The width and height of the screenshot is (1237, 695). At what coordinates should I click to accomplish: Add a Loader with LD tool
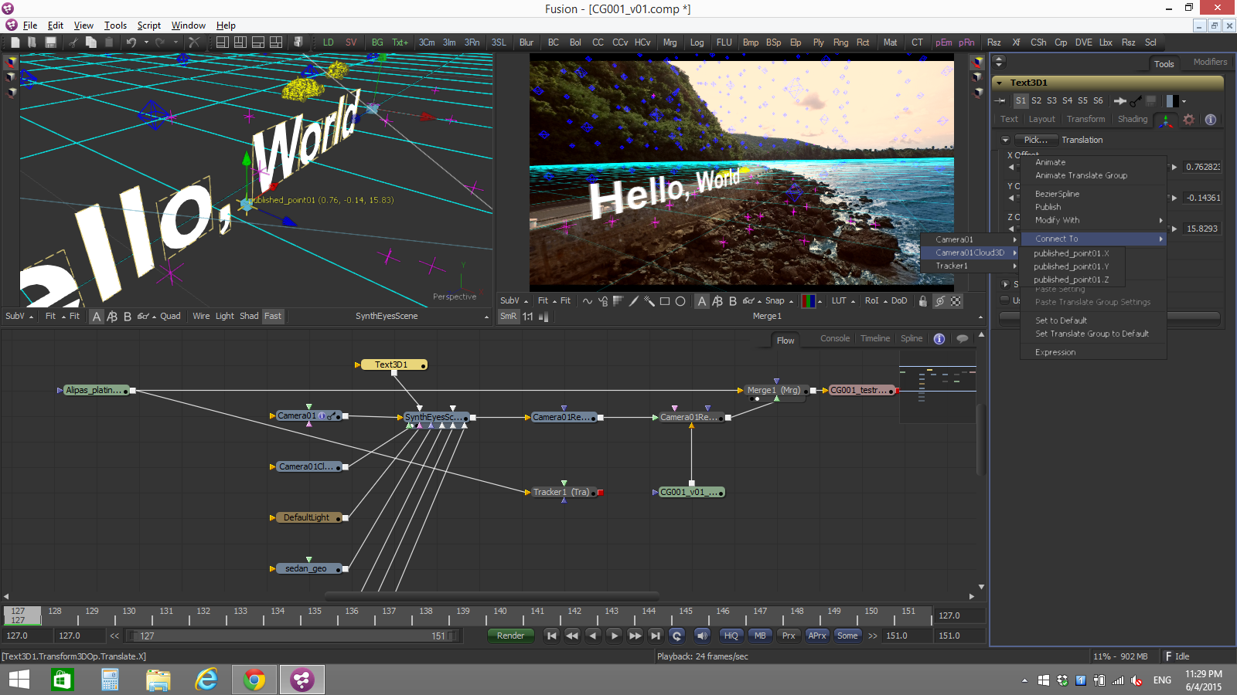pyautogui.click(x=329, y=42)
